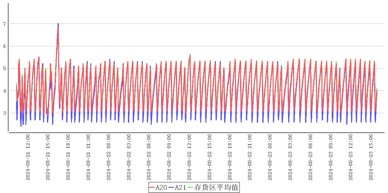Toggle the A20 series legend label
The height and width of the screenshot is (193, 388).
coord(161,188)
